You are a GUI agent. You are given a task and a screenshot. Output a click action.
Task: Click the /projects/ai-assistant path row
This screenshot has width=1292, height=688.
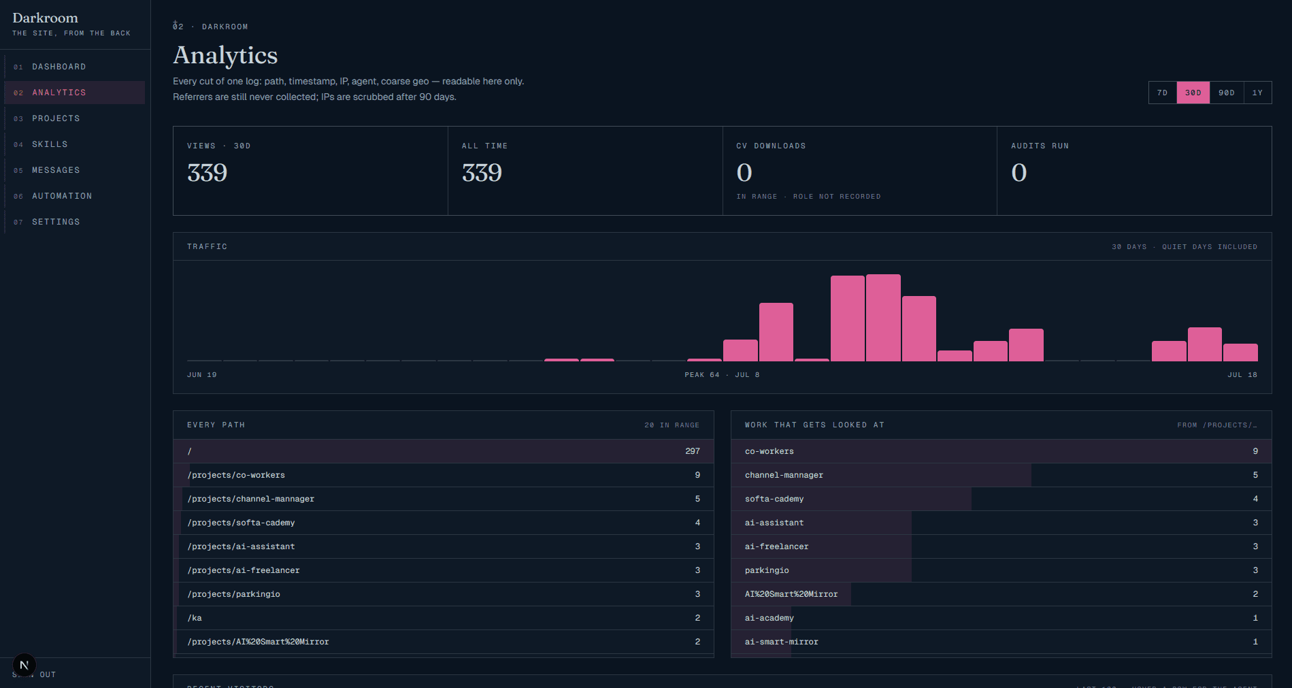point(444,546)
